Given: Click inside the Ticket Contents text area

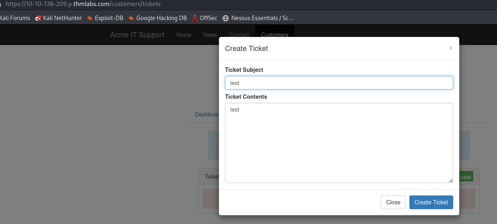Looking at the screenshot, I should pyautogui.click(x=339, y=143).
